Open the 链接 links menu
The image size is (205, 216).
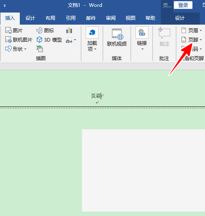tap(142, 38)
